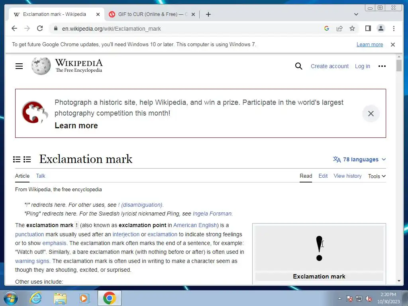Select the Article tab
Image resolution: width=408 pixels, height=306 pixels.
[22, 176]
